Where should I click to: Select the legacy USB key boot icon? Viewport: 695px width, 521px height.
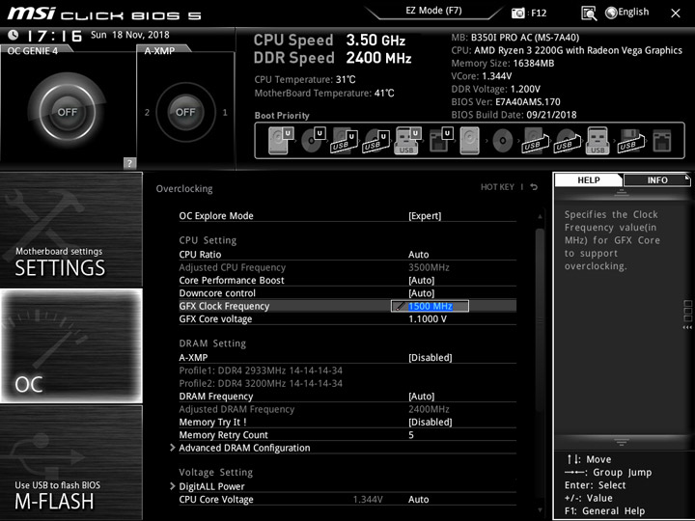coord(598,141)
